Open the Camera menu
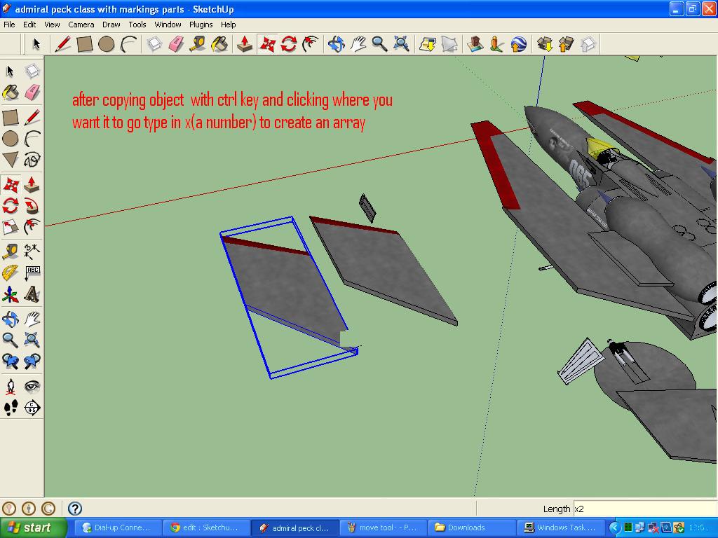Screen dimensions: 718x538 (81, 25)
